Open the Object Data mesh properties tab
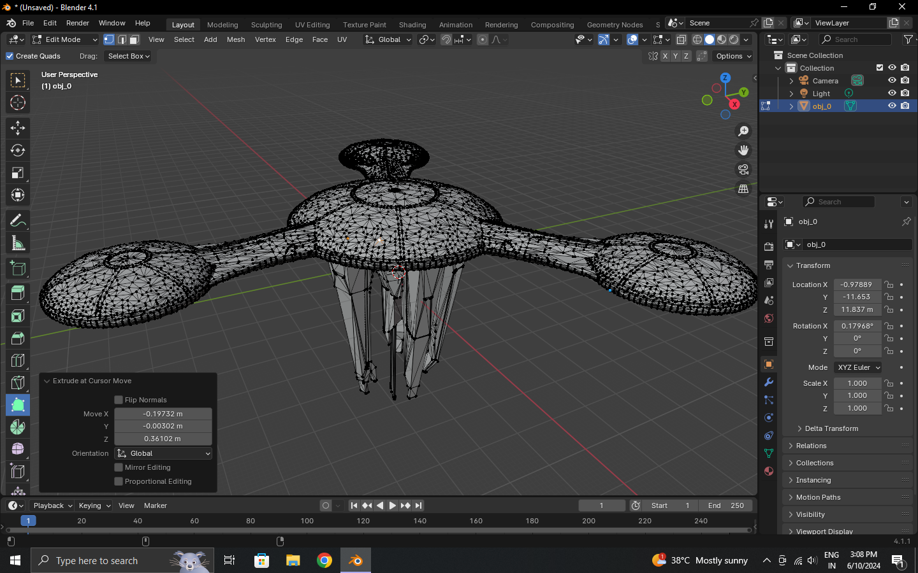The image size is (918, 573). pyautogui.click(x=769, y=453)
